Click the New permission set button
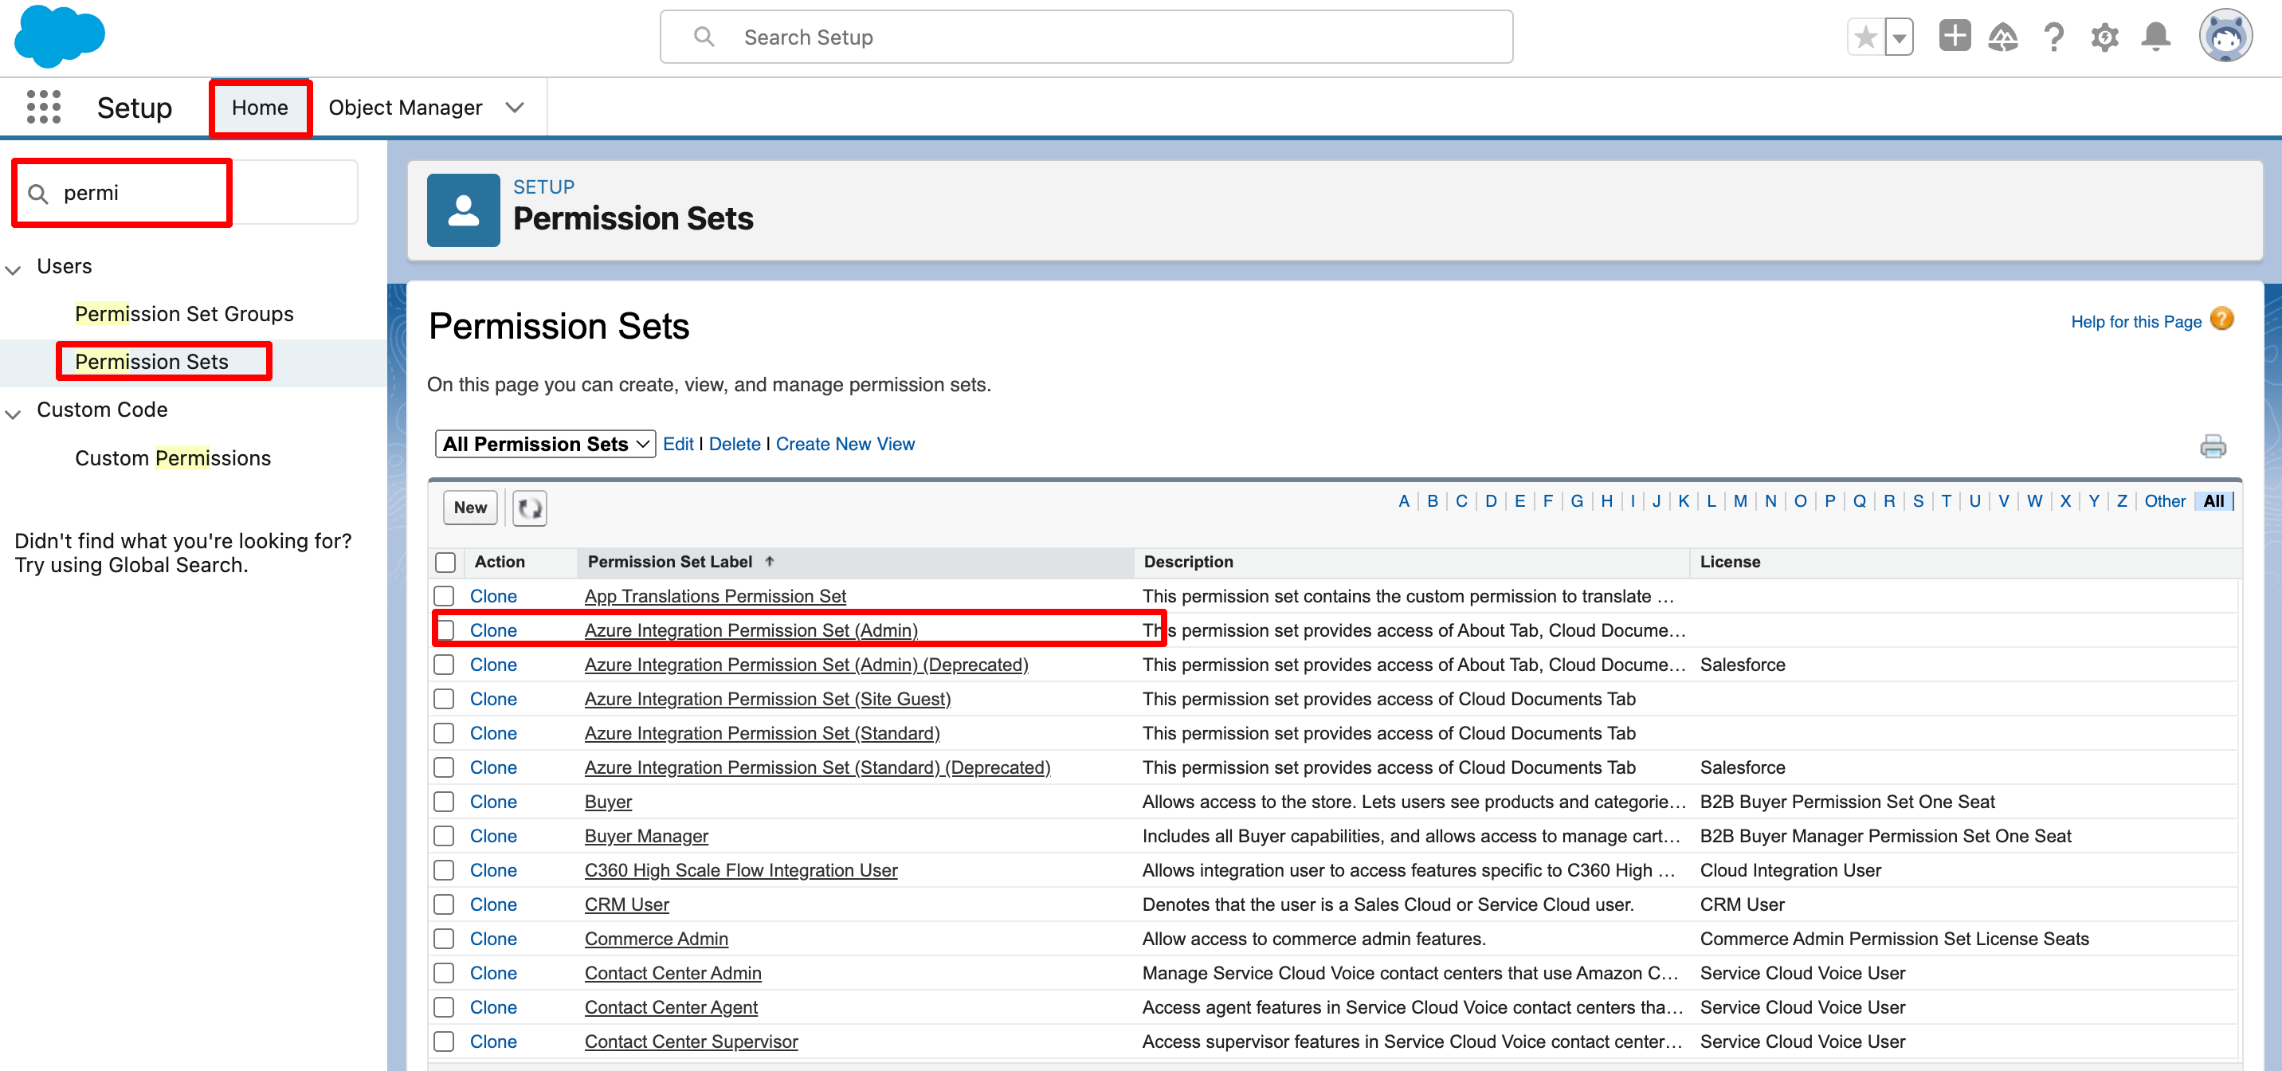The height and width of the screenshot is (1071, 2282). [470, 508]
